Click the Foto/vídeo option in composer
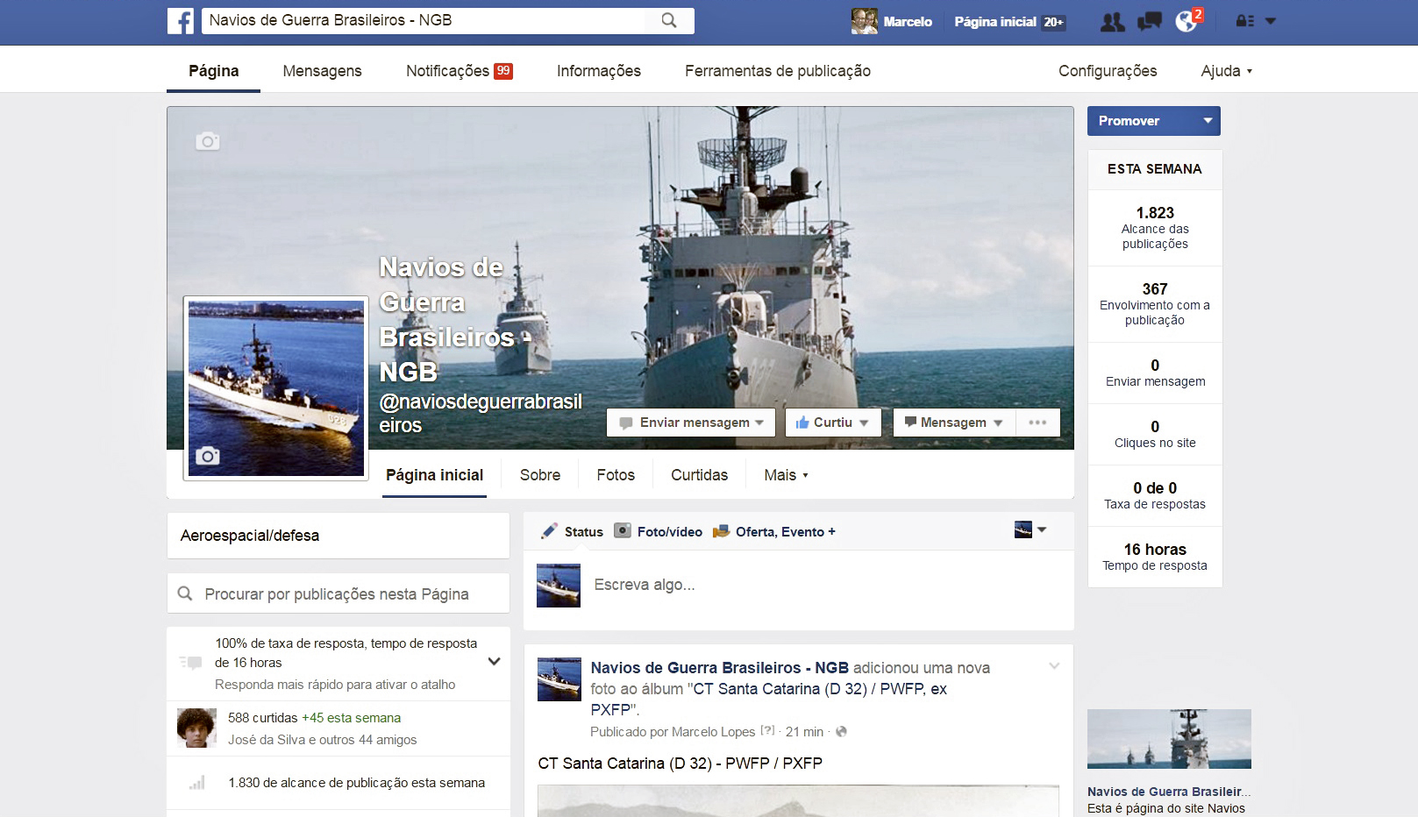Viewport: 1418px width, 817px height. tap(659, 531)
